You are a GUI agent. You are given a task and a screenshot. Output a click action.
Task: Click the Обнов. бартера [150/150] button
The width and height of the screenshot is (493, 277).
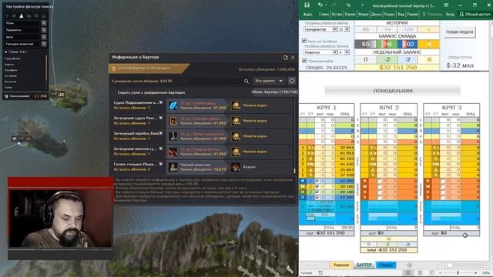point(274,92)
